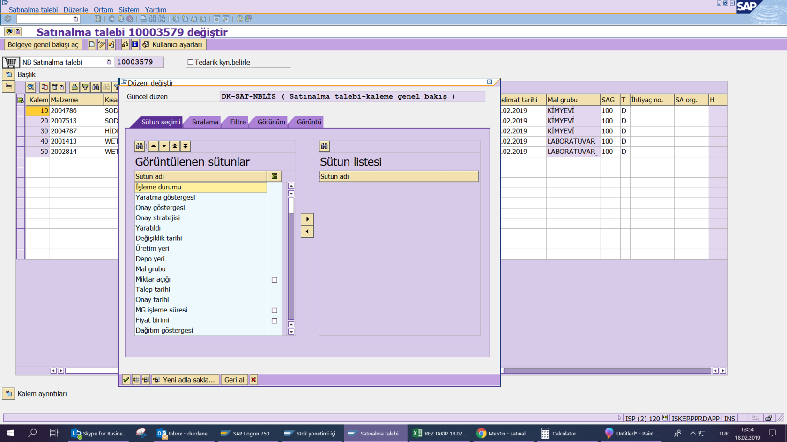Click the magnifier Details icon in the item grid toolbar
The width and height of the screenshot is (787, 442).
point(30,87)
